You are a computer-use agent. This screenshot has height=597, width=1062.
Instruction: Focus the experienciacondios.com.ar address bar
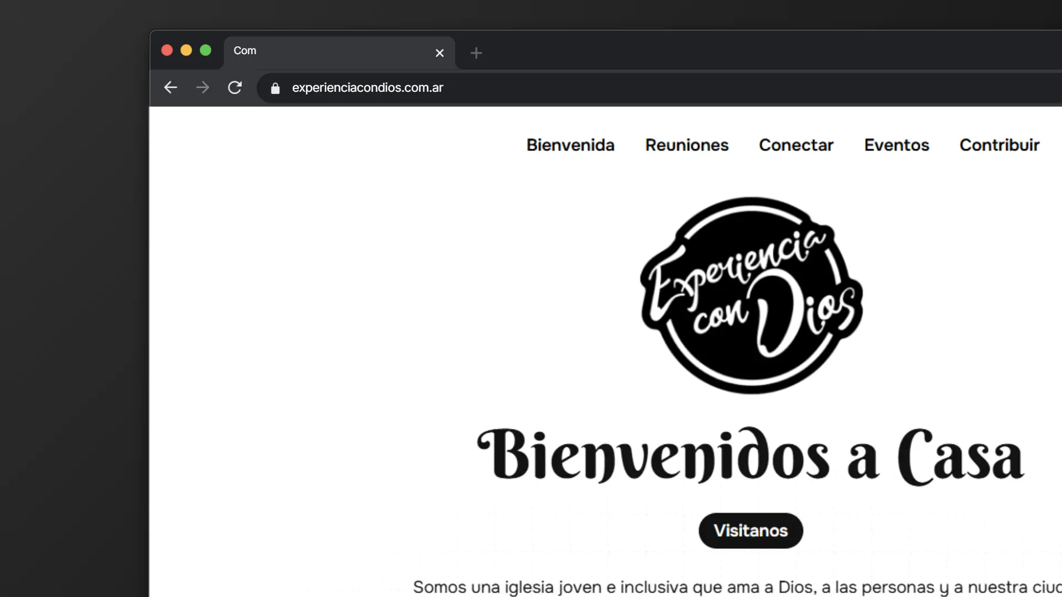point(498,88)
